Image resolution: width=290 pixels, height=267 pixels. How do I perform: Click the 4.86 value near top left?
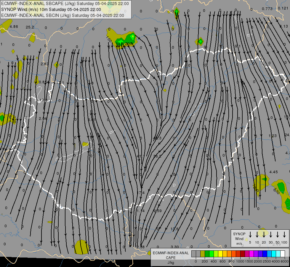[x=14, y=26]
